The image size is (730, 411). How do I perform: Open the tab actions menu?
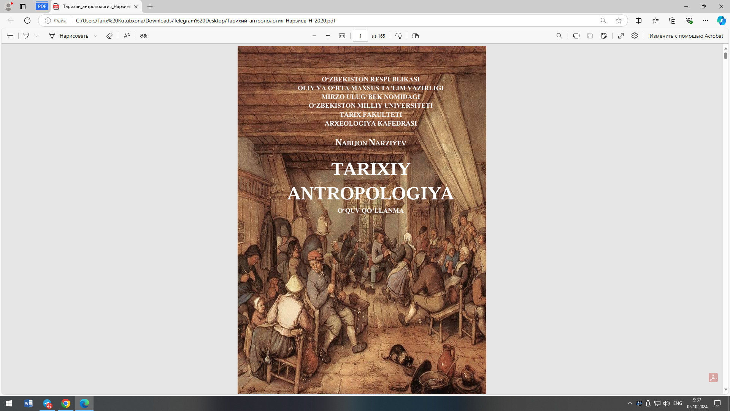click(x=23, y=6)
